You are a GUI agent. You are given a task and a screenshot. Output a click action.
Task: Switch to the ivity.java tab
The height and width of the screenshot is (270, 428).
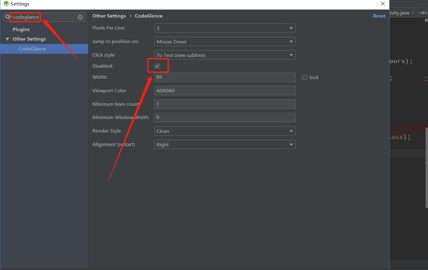coord(399,13)
